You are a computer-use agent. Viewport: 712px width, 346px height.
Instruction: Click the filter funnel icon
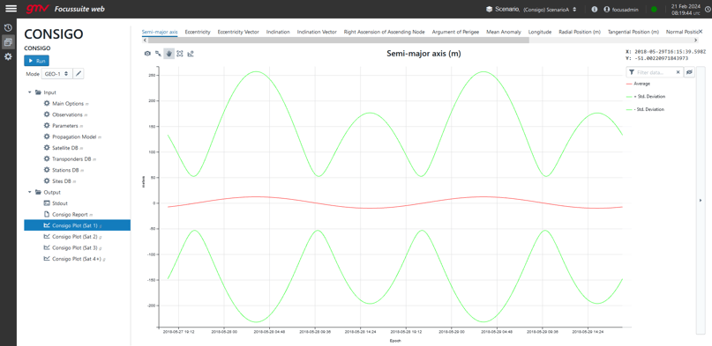point(632,72)
